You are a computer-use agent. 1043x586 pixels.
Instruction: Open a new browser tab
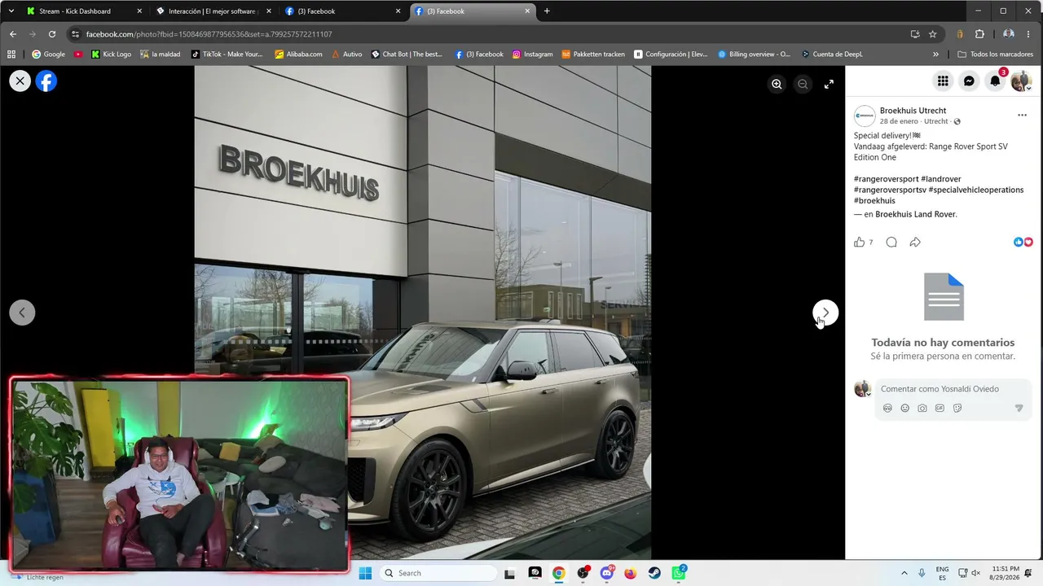(547, 11)
